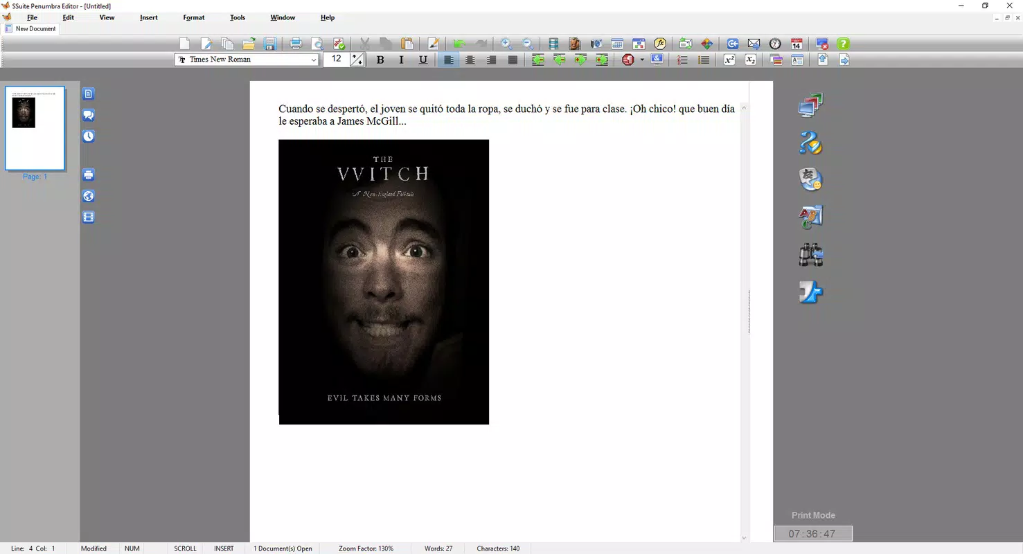
Task: Click the Zoom Factor: 130% status entry
Action: coord(366,548)
